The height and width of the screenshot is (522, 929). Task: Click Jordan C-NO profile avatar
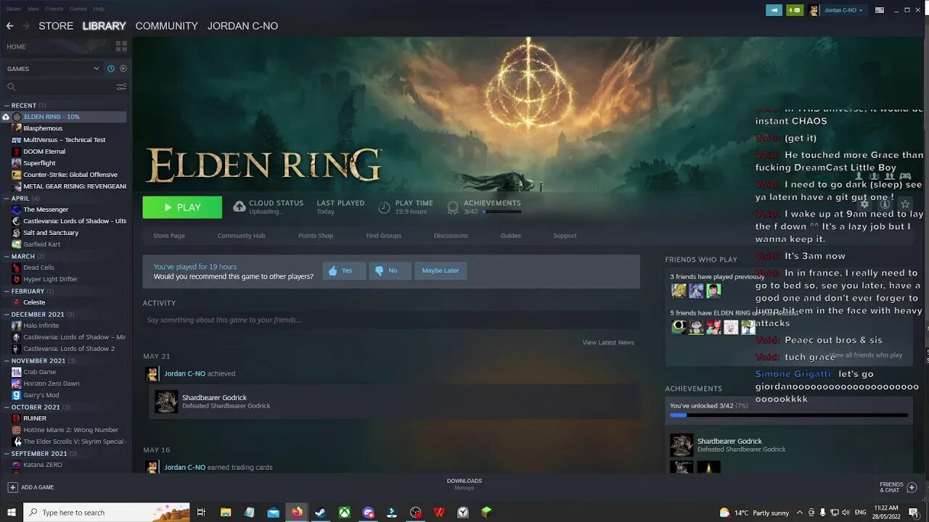tap(814, 10)
